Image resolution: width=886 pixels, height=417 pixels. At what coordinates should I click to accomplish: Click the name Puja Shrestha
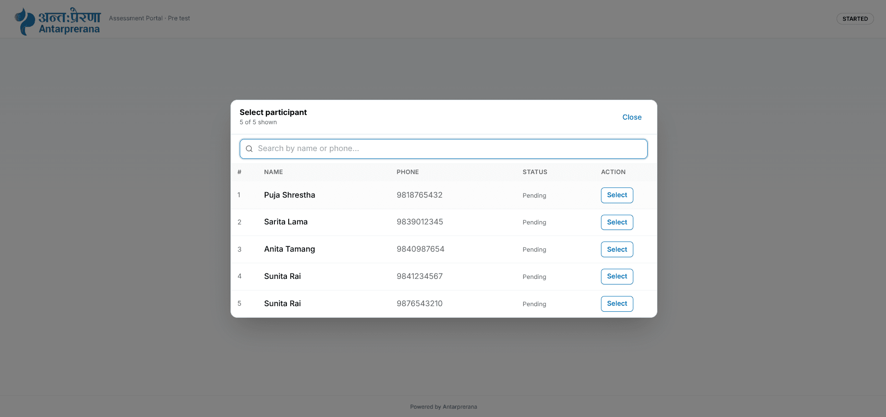(290, 195)
